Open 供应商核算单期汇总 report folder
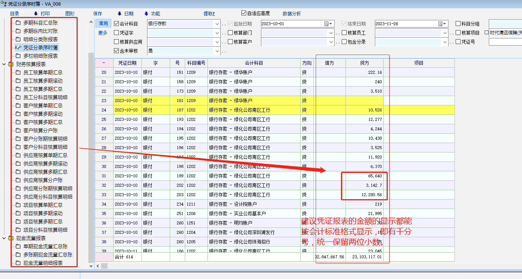 [45, 156]
